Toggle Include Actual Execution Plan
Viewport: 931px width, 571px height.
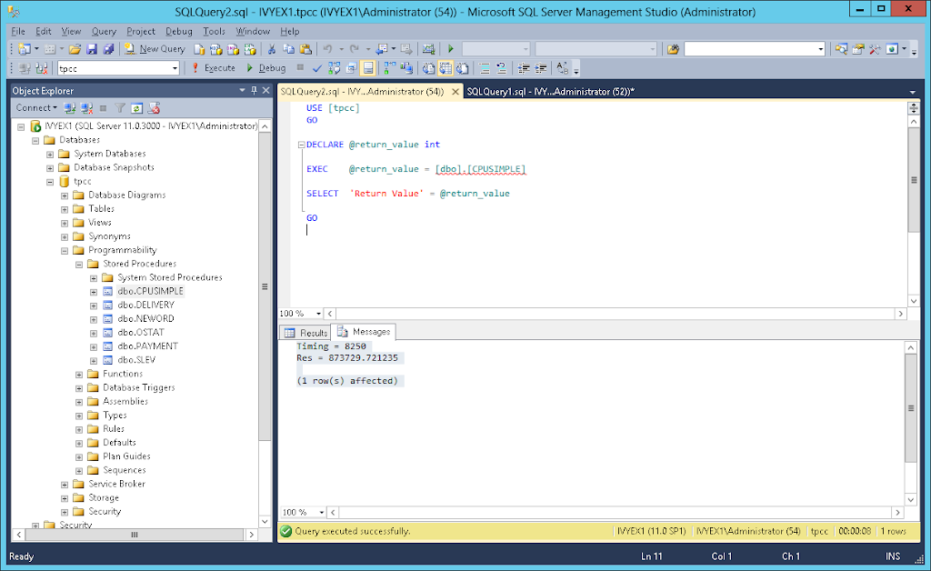coord(389,68)
